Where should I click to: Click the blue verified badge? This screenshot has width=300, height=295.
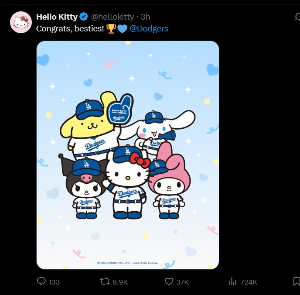click(84, 17)
